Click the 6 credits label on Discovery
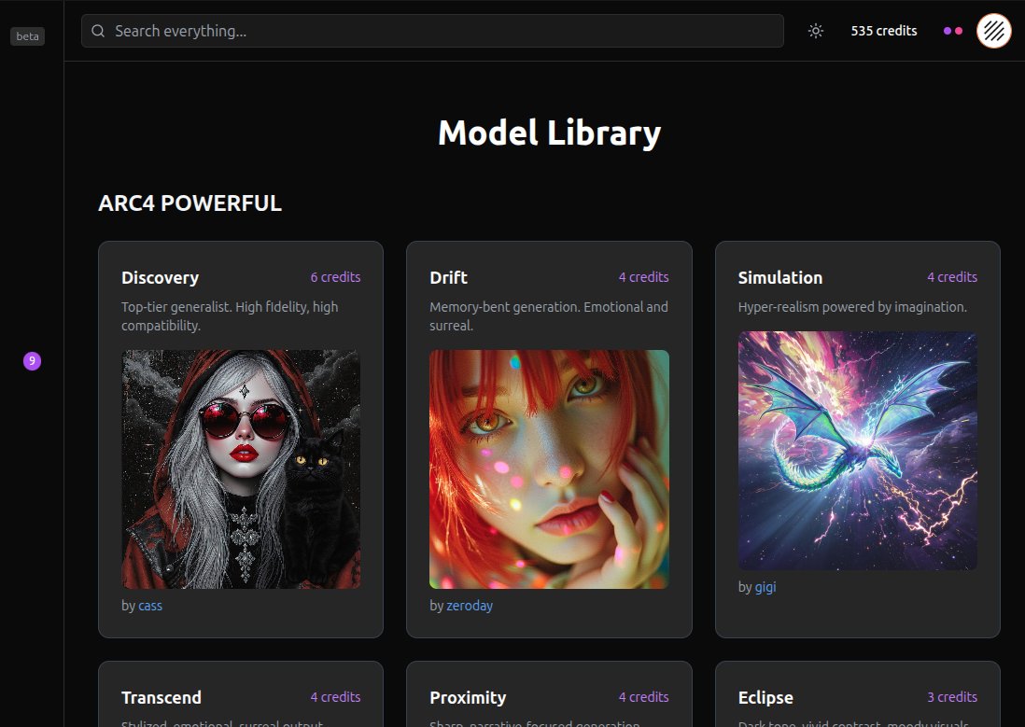This screenshot has width=1025, height=727. (335, 277)
